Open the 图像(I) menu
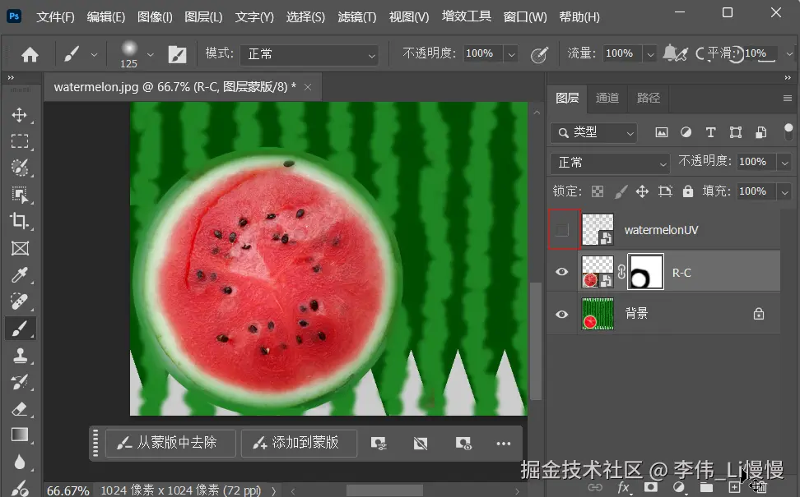 point(155,17)
